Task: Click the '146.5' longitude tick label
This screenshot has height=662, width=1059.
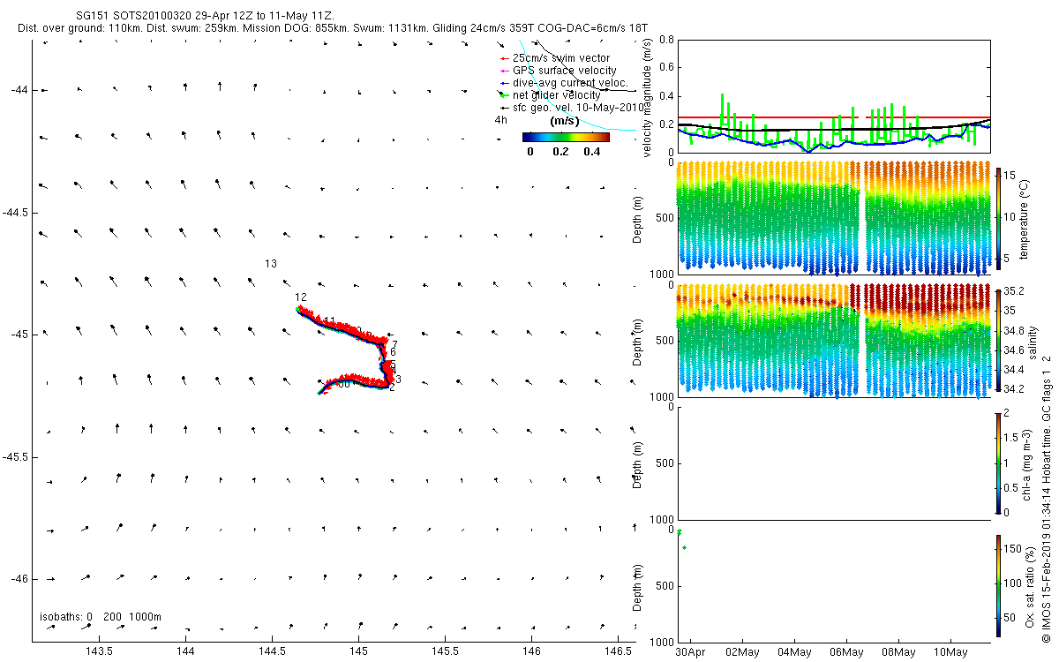Action: (618, 652)
